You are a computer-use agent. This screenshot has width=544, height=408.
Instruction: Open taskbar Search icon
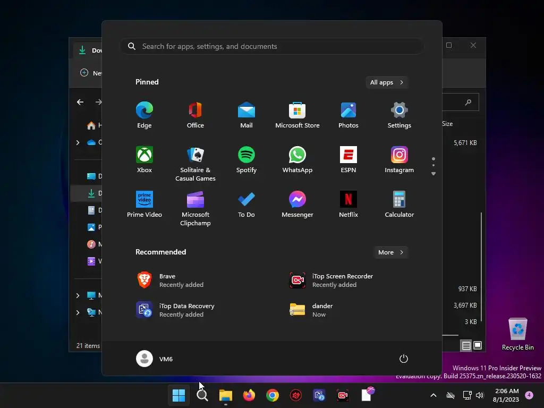point(202,395)
